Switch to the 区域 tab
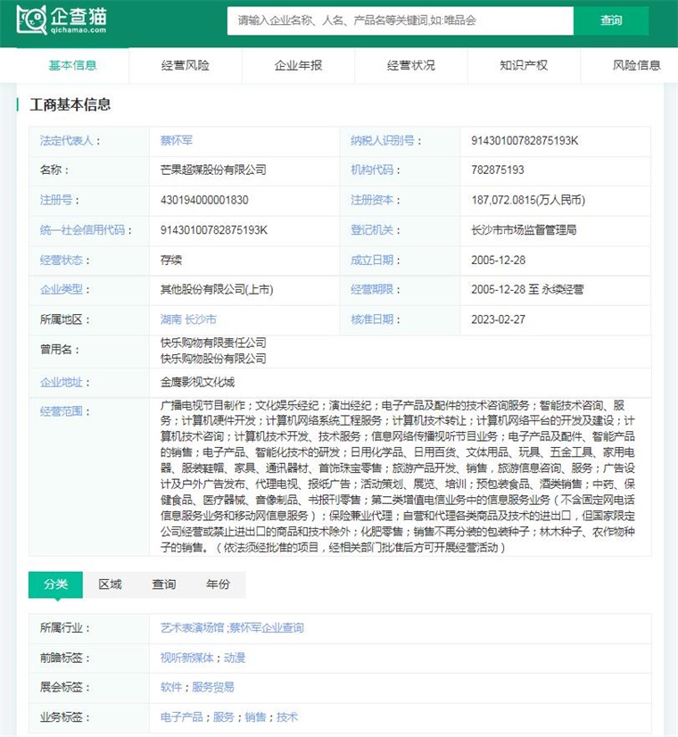This screenshot has height=737, width=678. point(110,584)
